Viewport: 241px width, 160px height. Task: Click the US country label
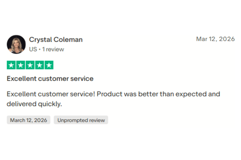(33, 50)
